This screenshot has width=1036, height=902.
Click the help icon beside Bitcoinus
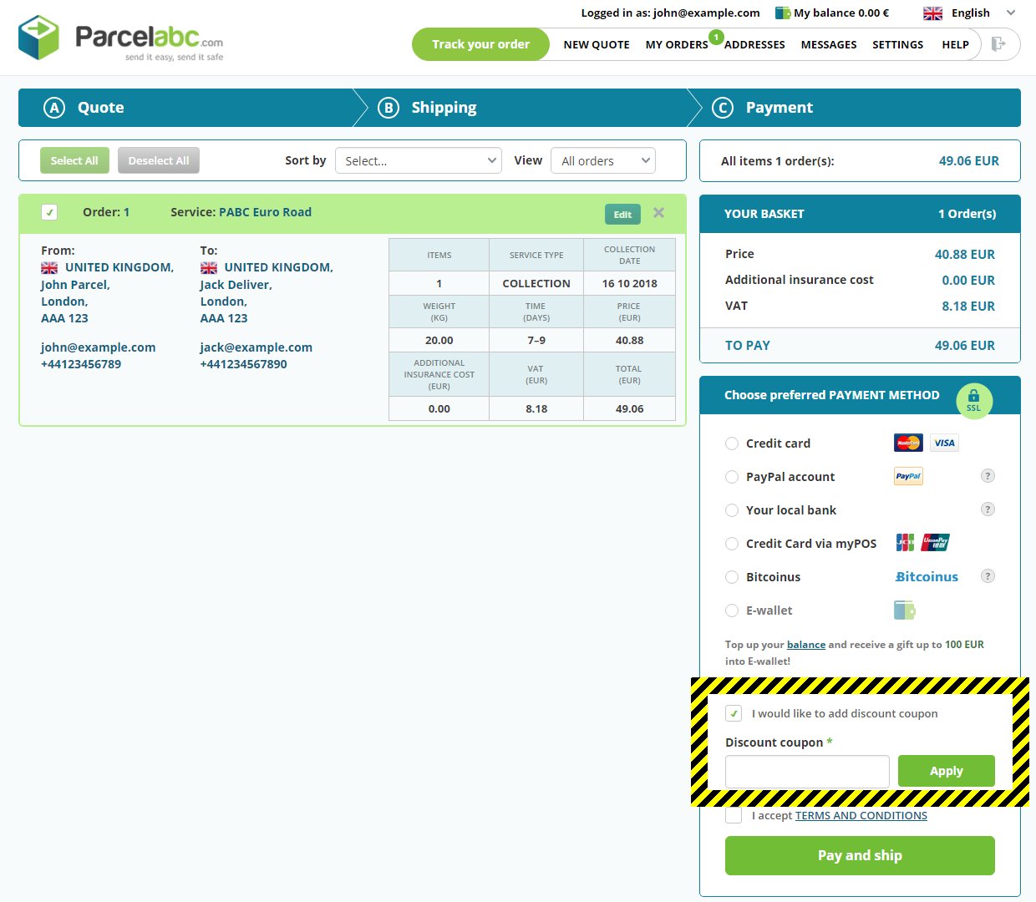click(988, 576)
